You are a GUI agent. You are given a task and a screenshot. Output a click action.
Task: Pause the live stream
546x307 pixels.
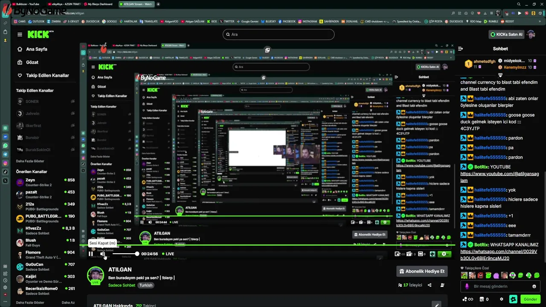tap(90, 254)
